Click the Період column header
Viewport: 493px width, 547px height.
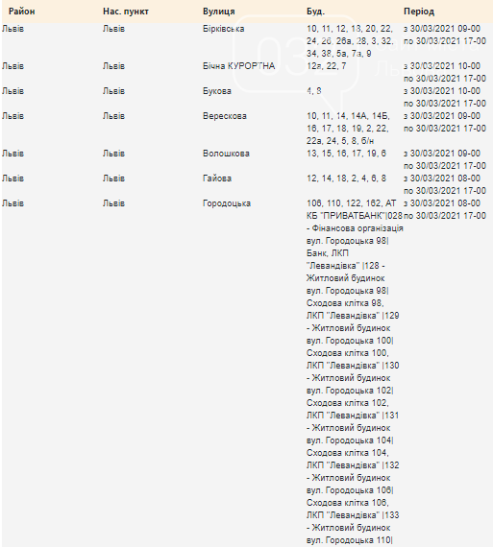(419, 12)
